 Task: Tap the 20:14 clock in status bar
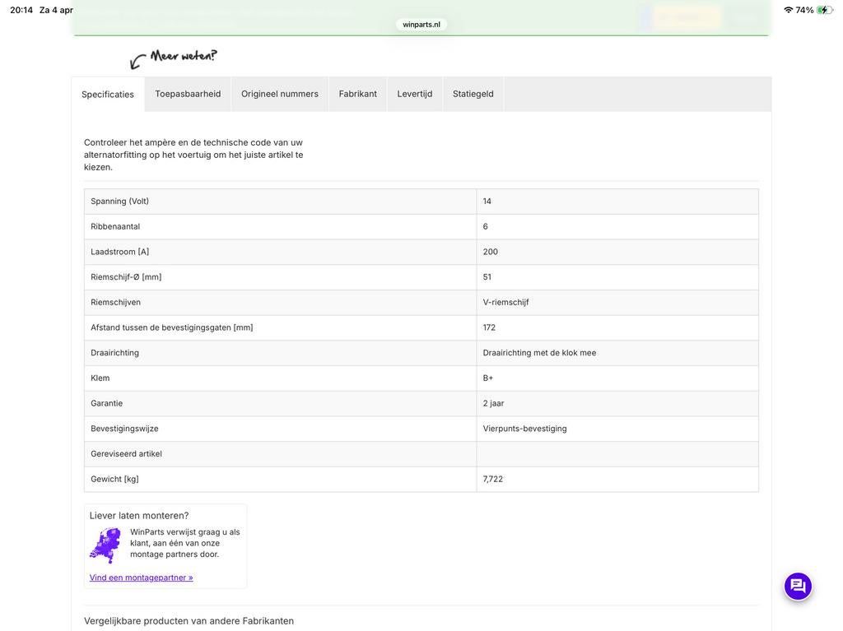click(21, 10)
